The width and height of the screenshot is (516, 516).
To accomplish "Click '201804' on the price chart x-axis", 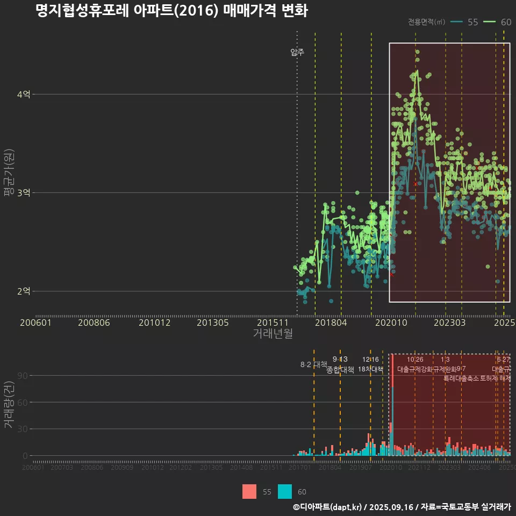I will tap(331, 322).
